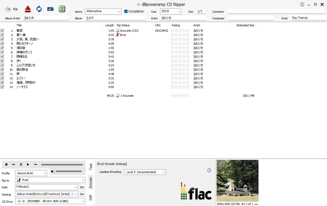Screen dimensions: 327x206
Task: Sort by the Title column header
Action: [x=19, y=25]
